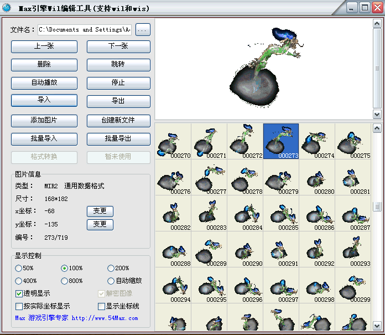This screenshot has width=385, height=335.
Task: Open the www.54Max.com link
Action: pyautogui.click(x=104, y=318)
